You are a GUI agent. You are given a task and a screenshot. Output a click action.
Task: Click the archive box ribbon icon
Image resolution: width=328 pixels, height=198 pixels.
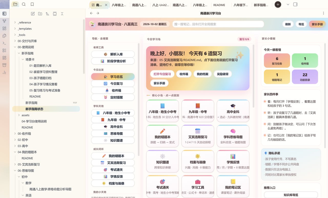[4, 65]
